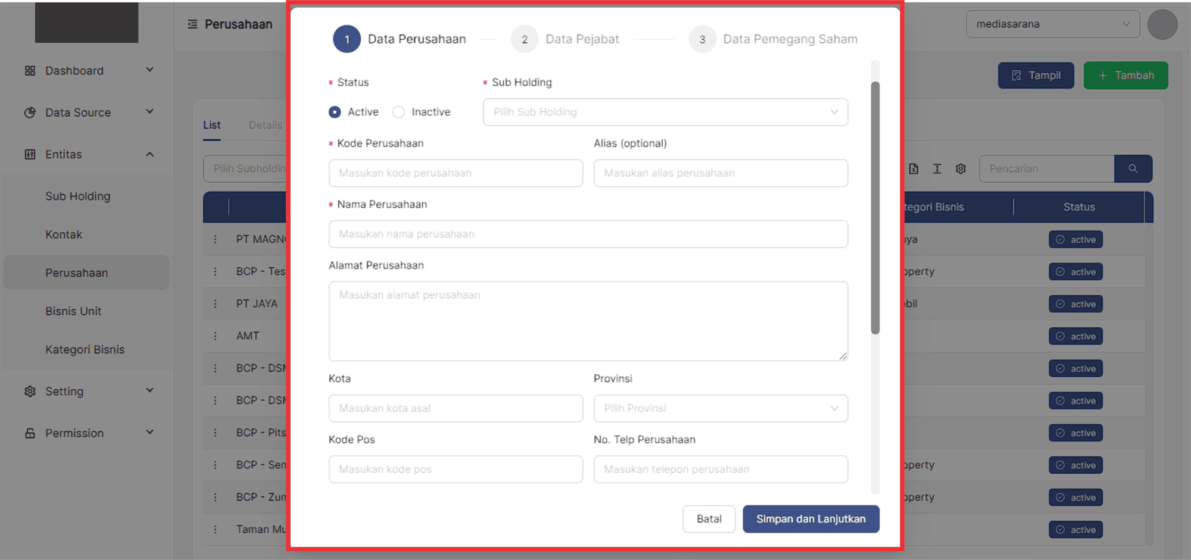Click the export file icon

point(913,169)
